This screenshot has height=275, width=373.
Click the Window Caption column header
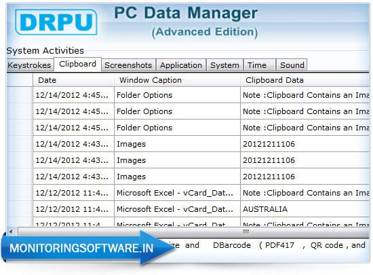[x=177, y=80]
